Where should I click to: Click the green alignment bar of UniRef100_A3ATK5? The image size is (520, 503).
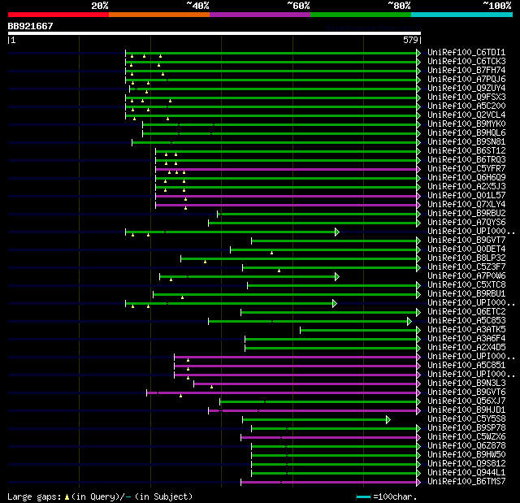click(358, 330)
